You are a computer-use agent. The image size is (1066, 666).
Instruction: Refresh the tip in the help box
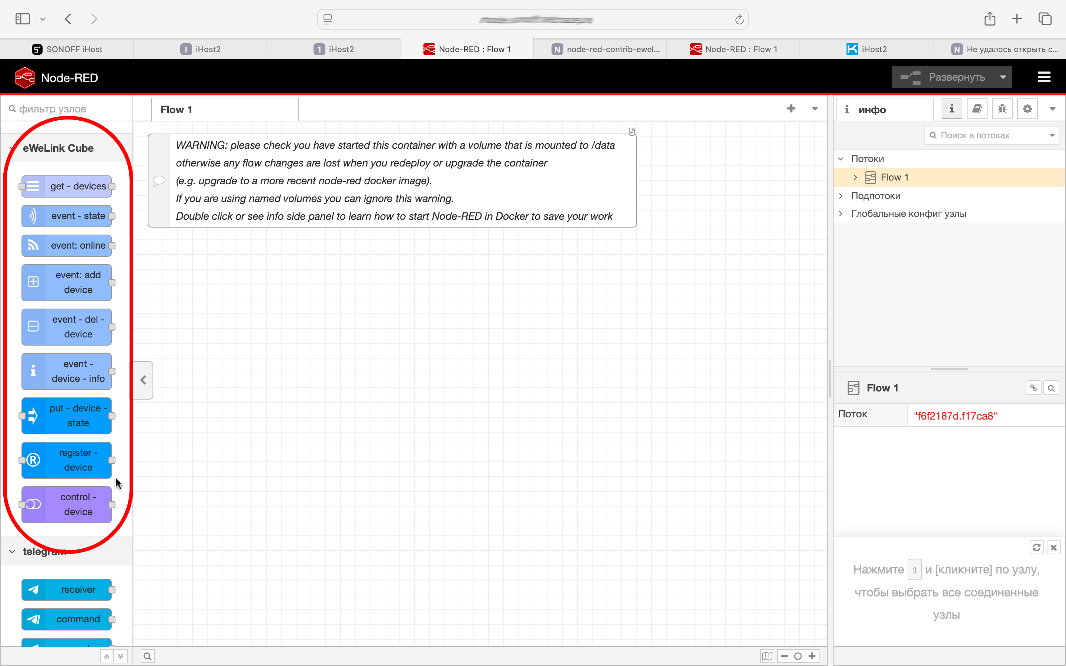pos(1036,547)
